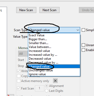The image size is (94, 96).
Task: Toggle the CopyOnWrite checkbox
Action: pyautogui.click(x=19, y=76)
